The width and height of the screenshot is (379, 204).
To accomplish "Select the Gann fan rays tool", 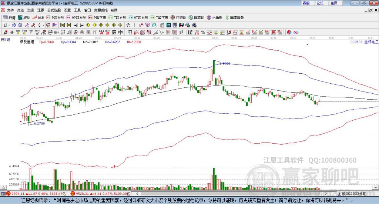I will point(136,32).
